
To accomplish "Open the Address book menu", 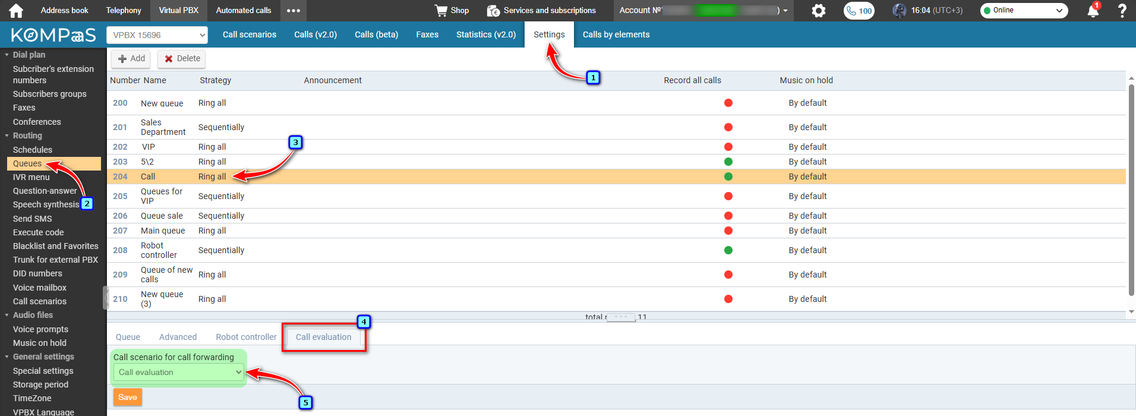I will coord(64,10).
